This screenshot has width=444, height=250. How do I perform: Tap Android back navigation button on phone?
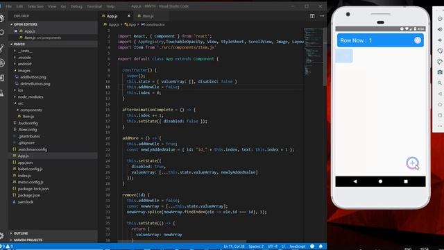[x=355, y=181]
